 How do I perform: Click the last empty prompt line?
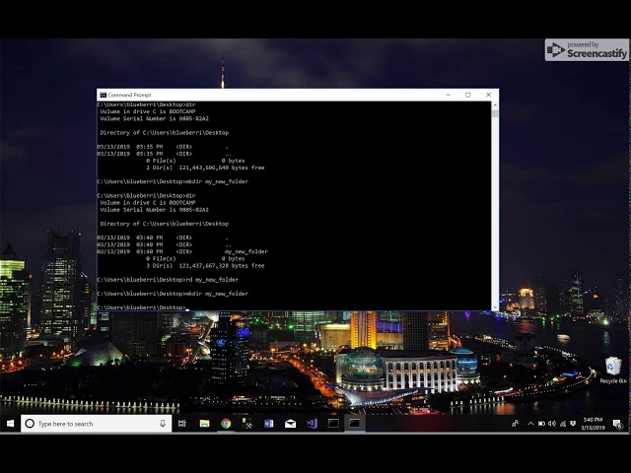143,307
